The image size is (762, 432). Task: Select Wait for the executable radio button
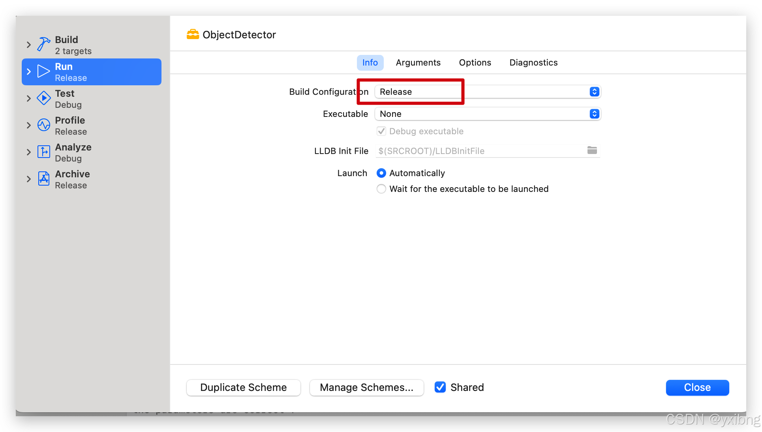click(381, 189)
